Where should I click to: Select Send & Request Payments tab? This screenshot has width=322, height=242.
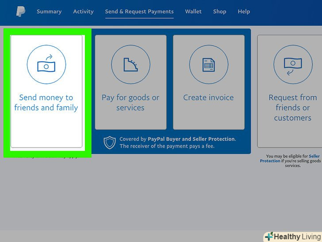tap(139, 12)
